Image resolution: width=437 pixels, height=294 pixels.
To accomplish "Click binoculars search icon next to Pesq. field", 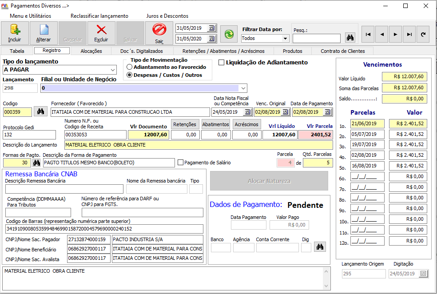I will coord(350,38).
